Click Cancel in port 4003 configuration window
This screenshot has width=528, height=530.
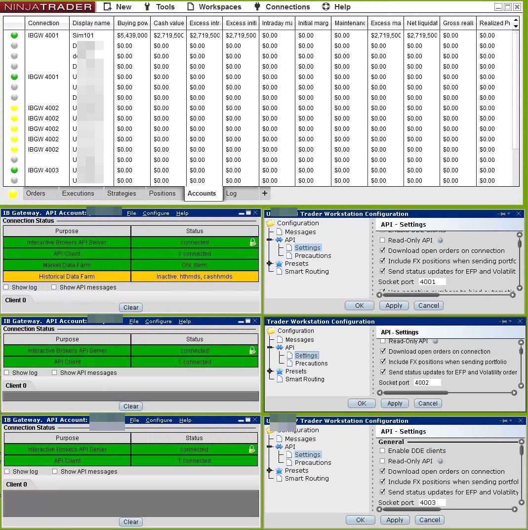429,520
